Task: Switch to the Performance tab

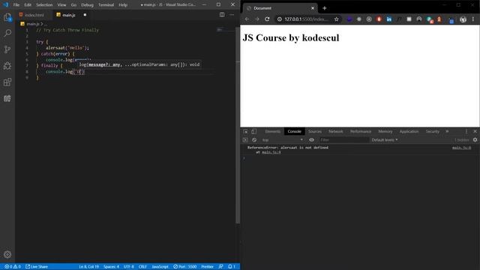Action: coord(361,131)
